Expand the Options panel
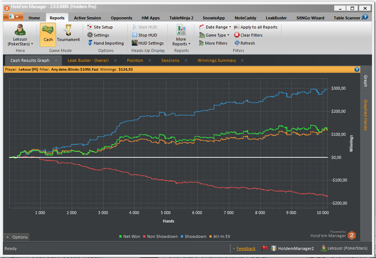The image size is (376, 258). pyautogui.click(x=17, y=237)
